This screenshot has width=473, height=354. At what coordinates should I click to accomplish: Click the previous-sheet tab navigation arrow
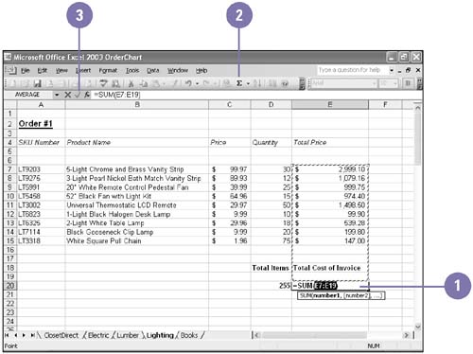pyautogui.click(x=16, y=335)
